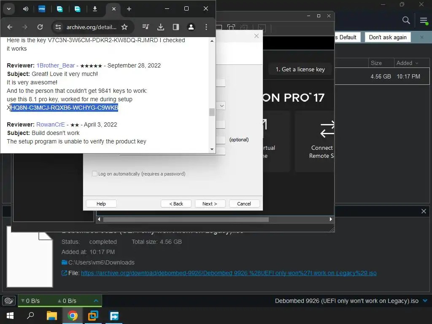
Task: Click Next in the VM wizard
Action: pyautogui.click(x=210, y=204)
